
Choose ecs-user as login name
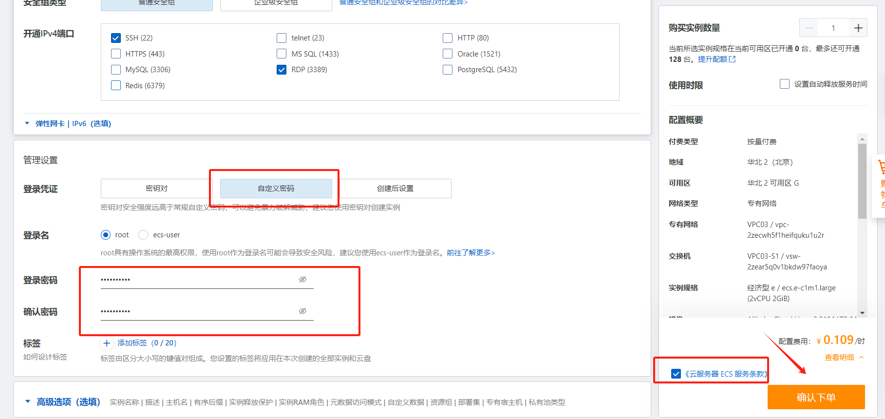point(143,235)
